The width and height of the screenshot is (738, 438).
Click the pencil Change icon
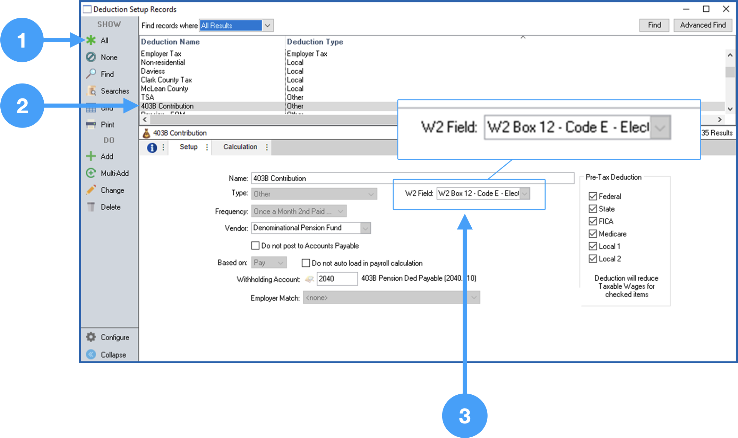[91, 190]
